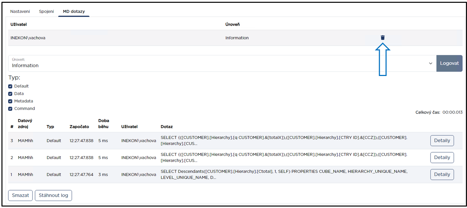Select the user cell INEKON\vachova in top table
467x208 pixels.
[x=28, y=38]
